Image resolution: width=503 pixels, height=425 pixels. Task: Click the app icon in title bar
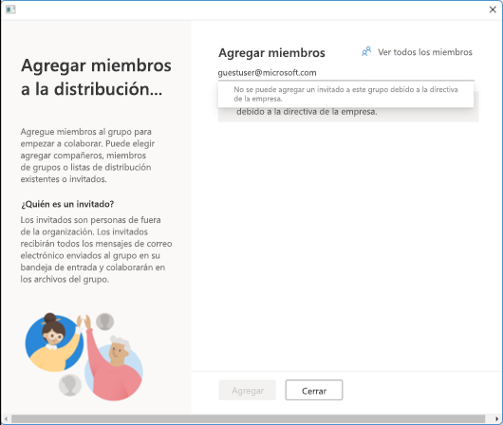point(10,9)
